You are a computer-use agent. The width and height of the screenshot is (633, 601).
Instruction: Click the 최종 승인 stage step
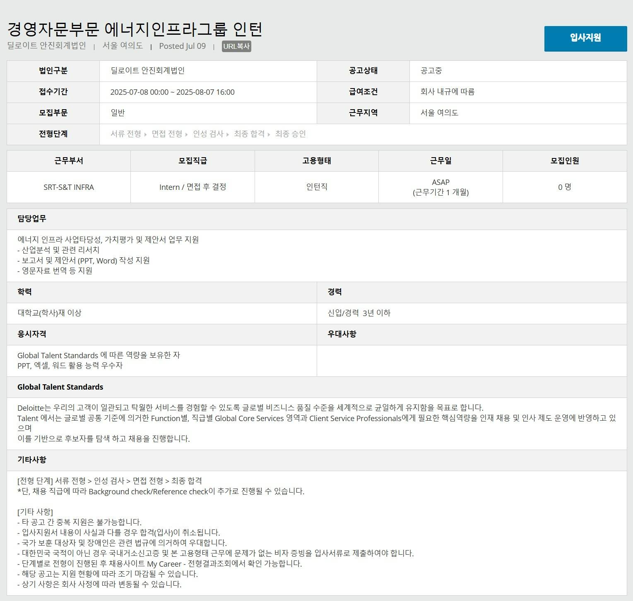click(x=291, y=134)
